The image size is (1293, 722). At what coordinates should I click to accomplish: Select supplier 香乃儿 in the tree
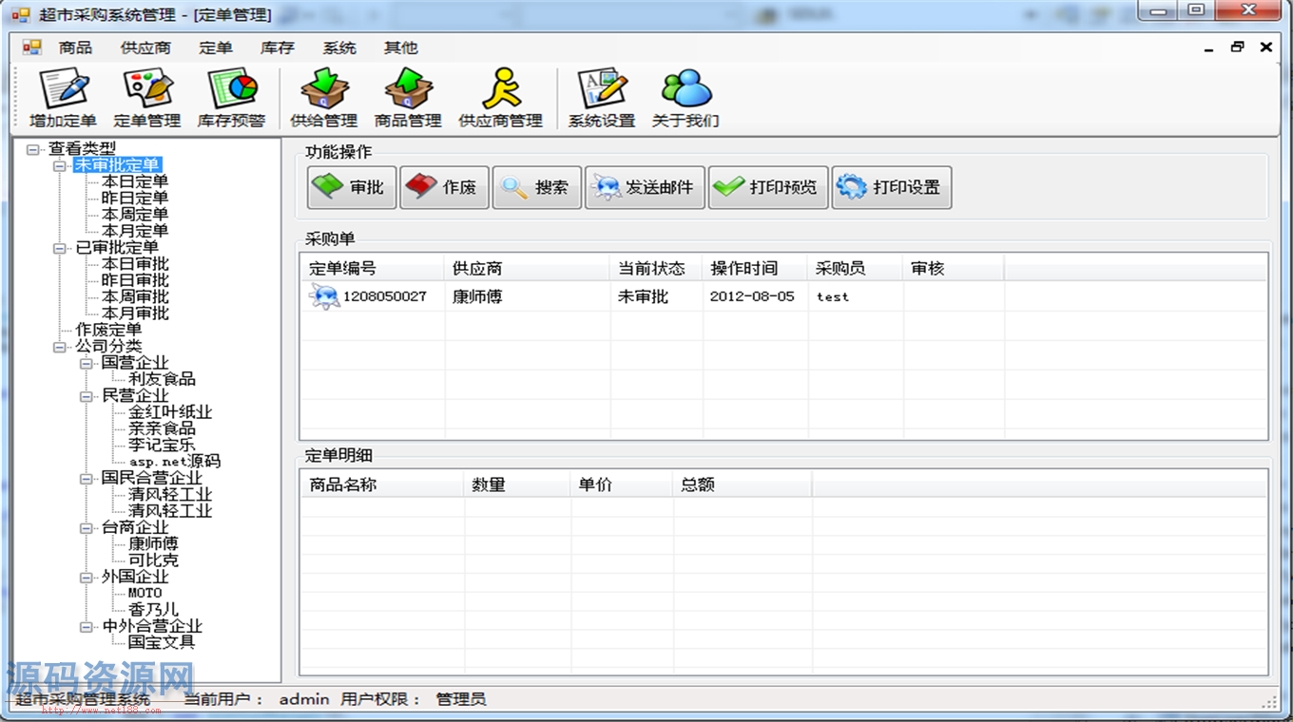pyautogui.click(x=153, y=610)
